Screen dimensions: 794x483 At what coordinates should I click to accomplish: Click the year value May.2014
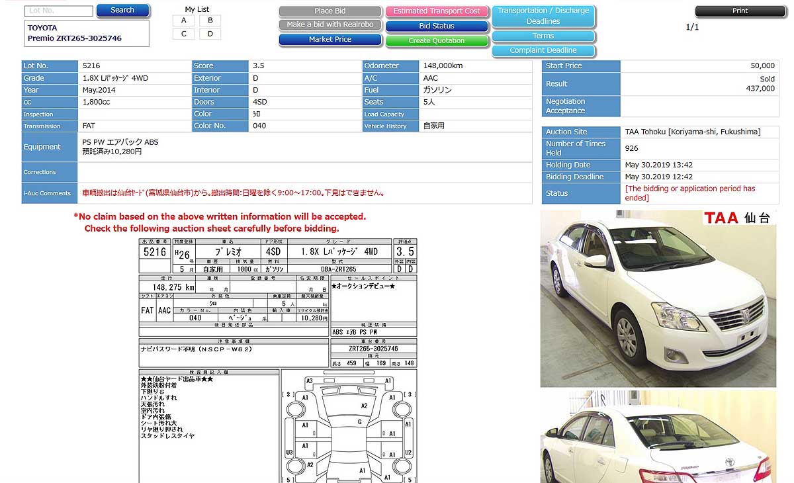pos(99,90)
